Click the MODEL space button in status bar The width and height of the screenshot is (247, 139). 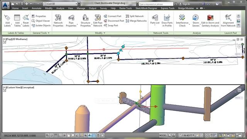(x=163, y=136)
